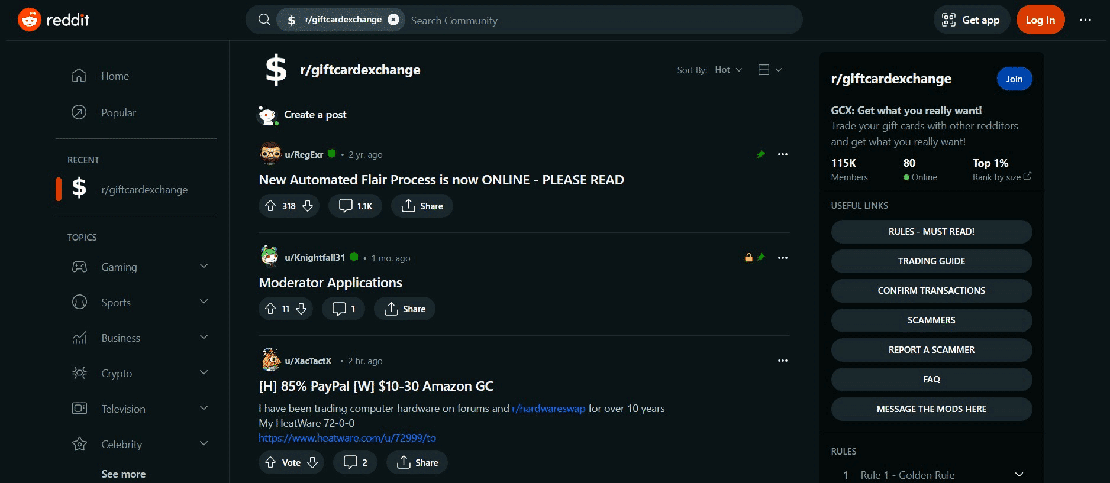
Task: Click Rank by size link
Action: click(x=1002, y=177)
